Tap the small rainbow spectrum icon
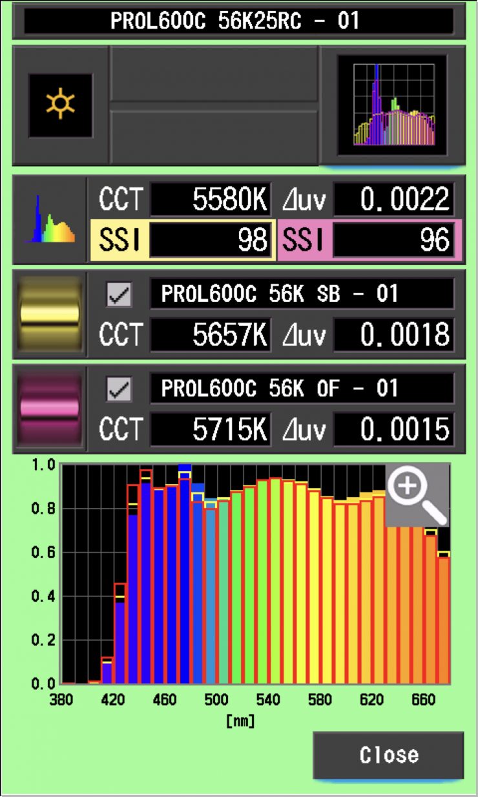This screenshot has width=478, height=797. click(x=50, y=219)
